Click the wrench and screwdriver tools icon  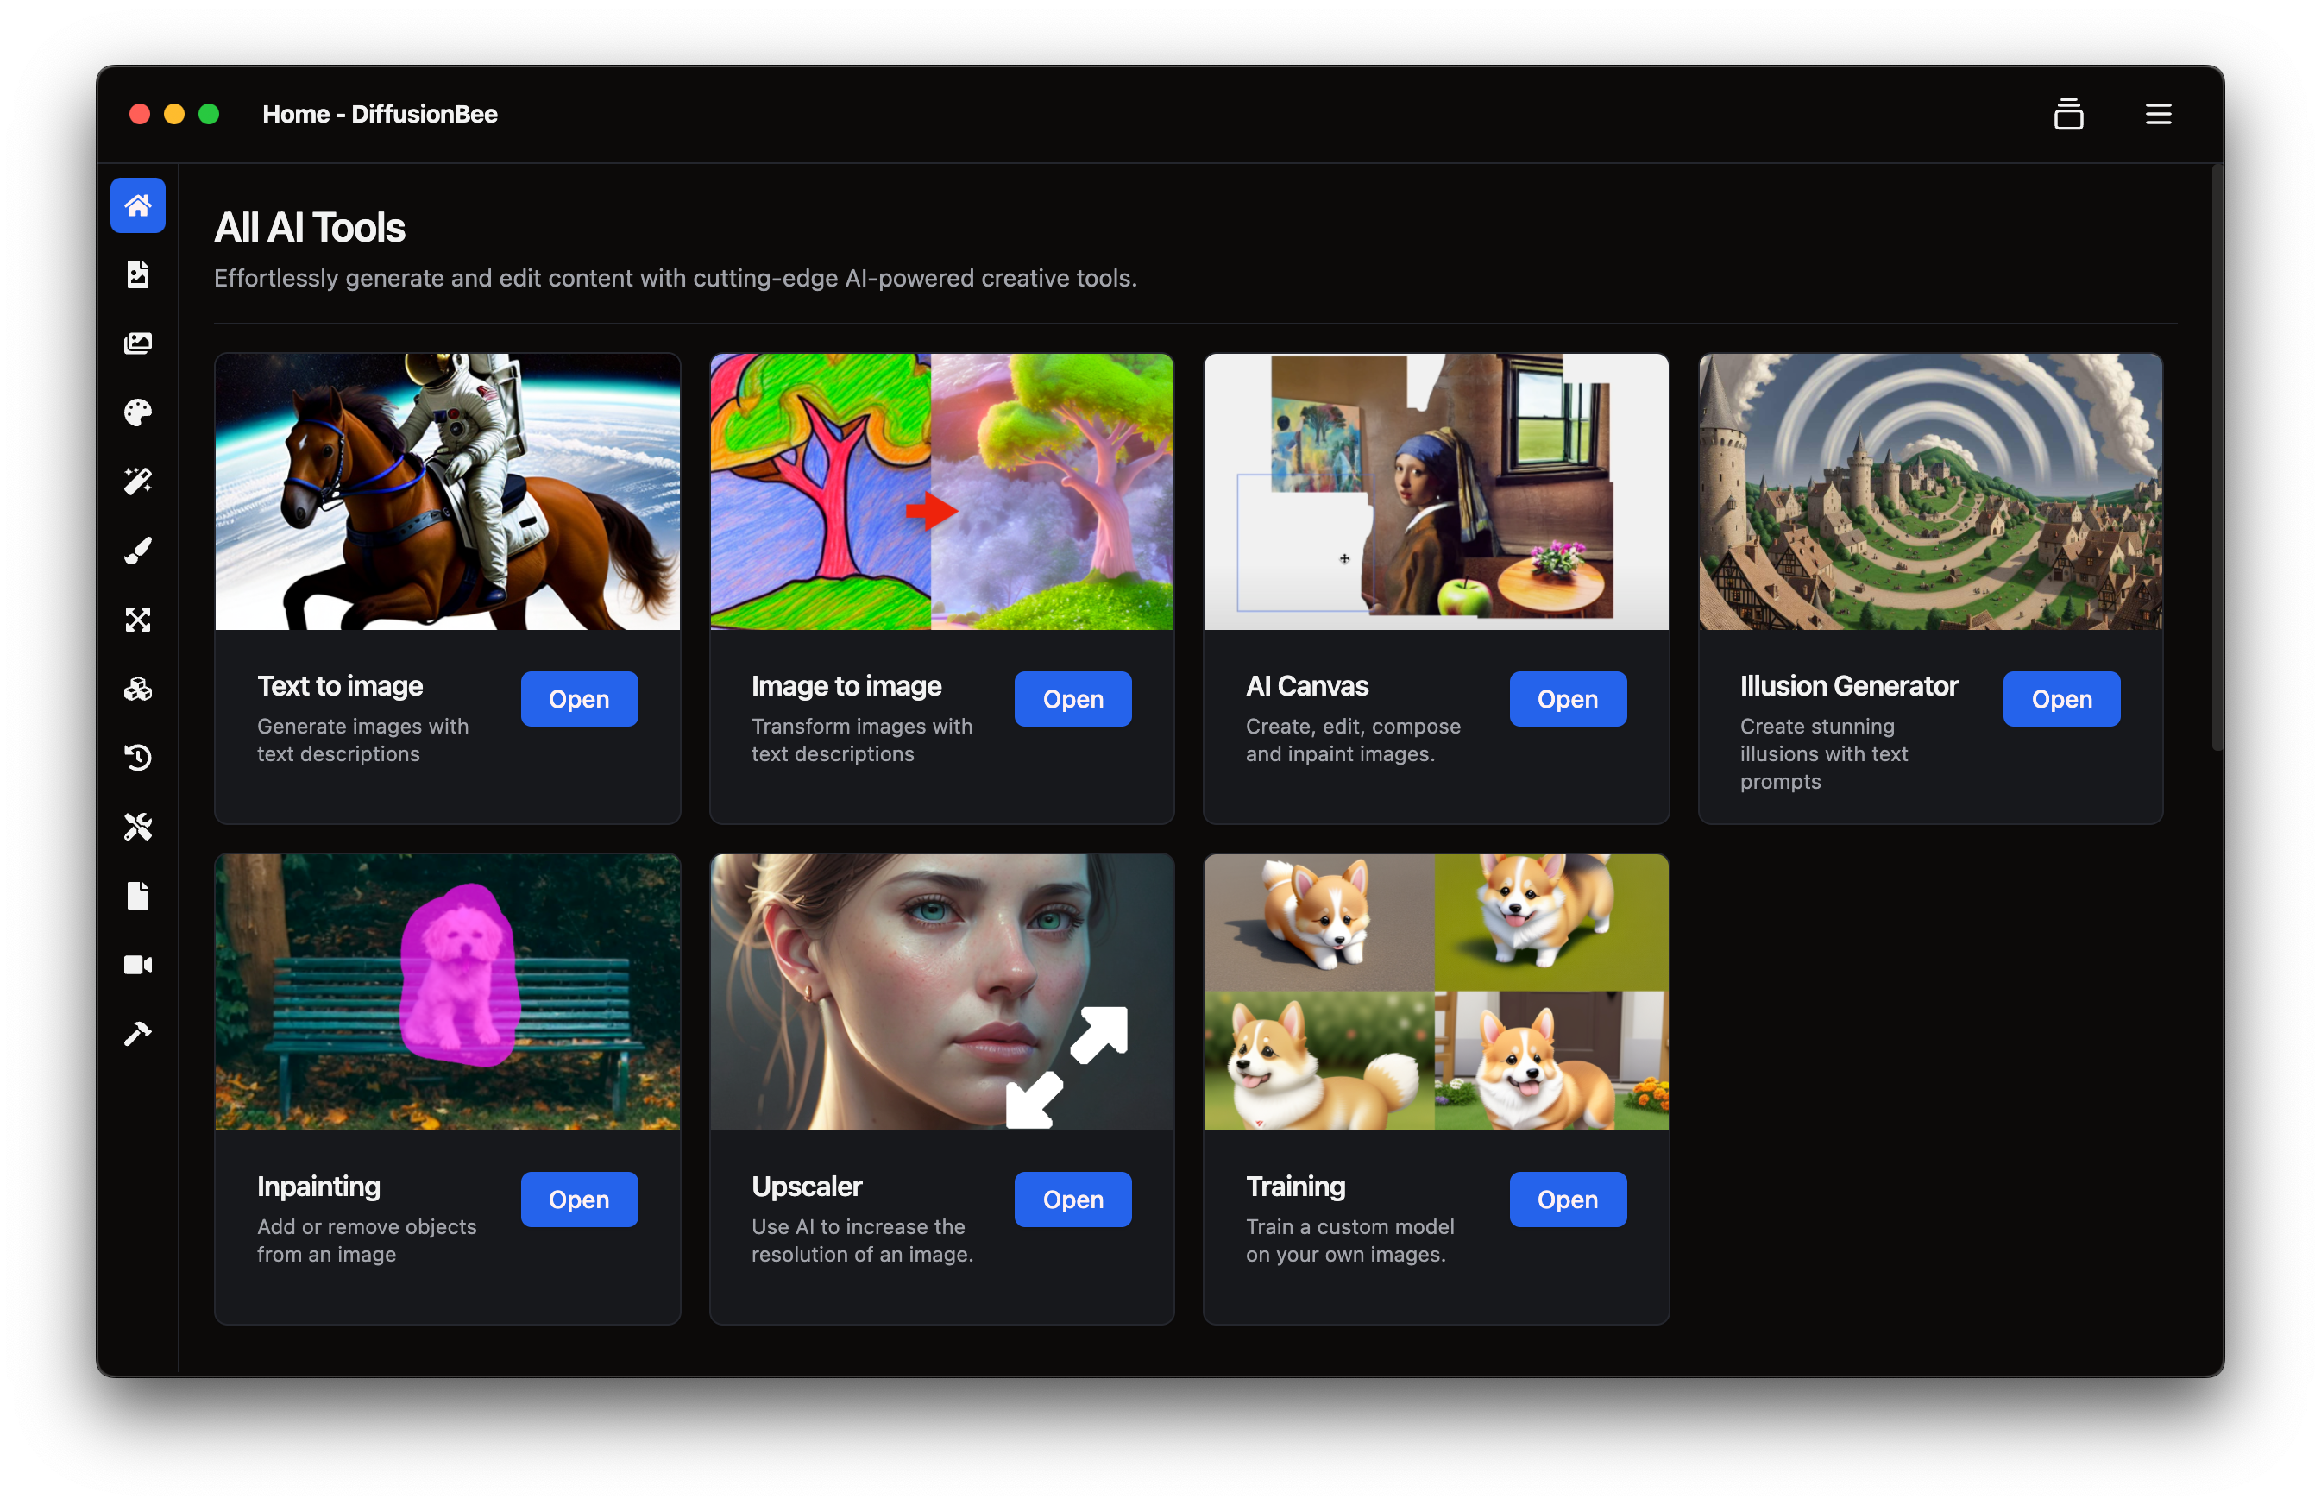pyautogui.click(x=137, y=827)
